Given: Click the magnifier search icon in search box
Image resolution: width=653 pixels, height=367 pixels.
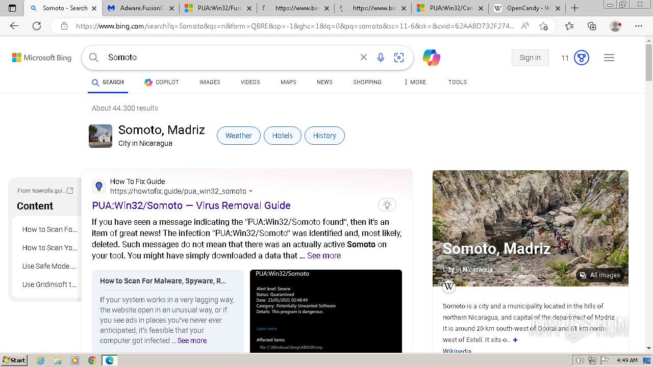Looking at the screenshot, I should point(94,58).
